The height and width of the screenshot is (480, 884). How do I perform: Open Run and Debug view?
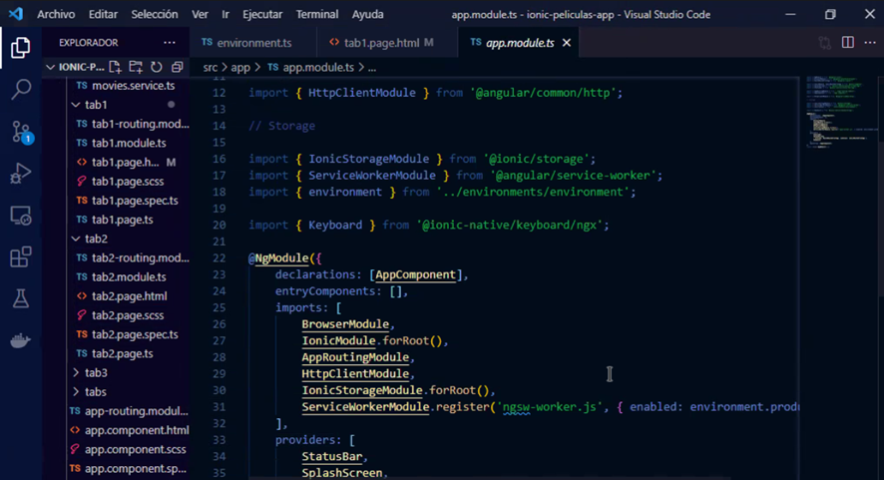click(x=20, y=174)
